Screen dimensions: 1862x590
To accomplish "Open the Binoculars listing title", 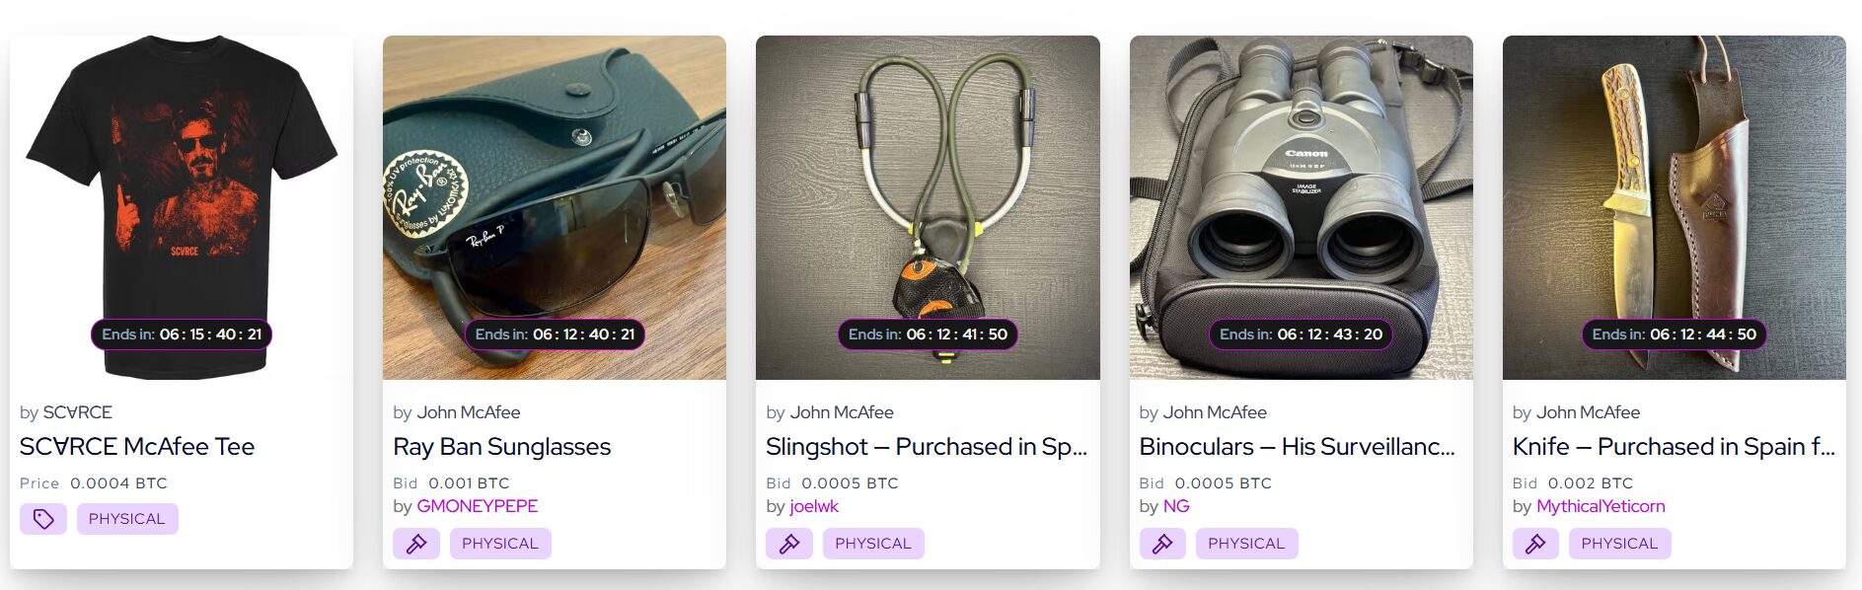I will [x=1297, y=447].
